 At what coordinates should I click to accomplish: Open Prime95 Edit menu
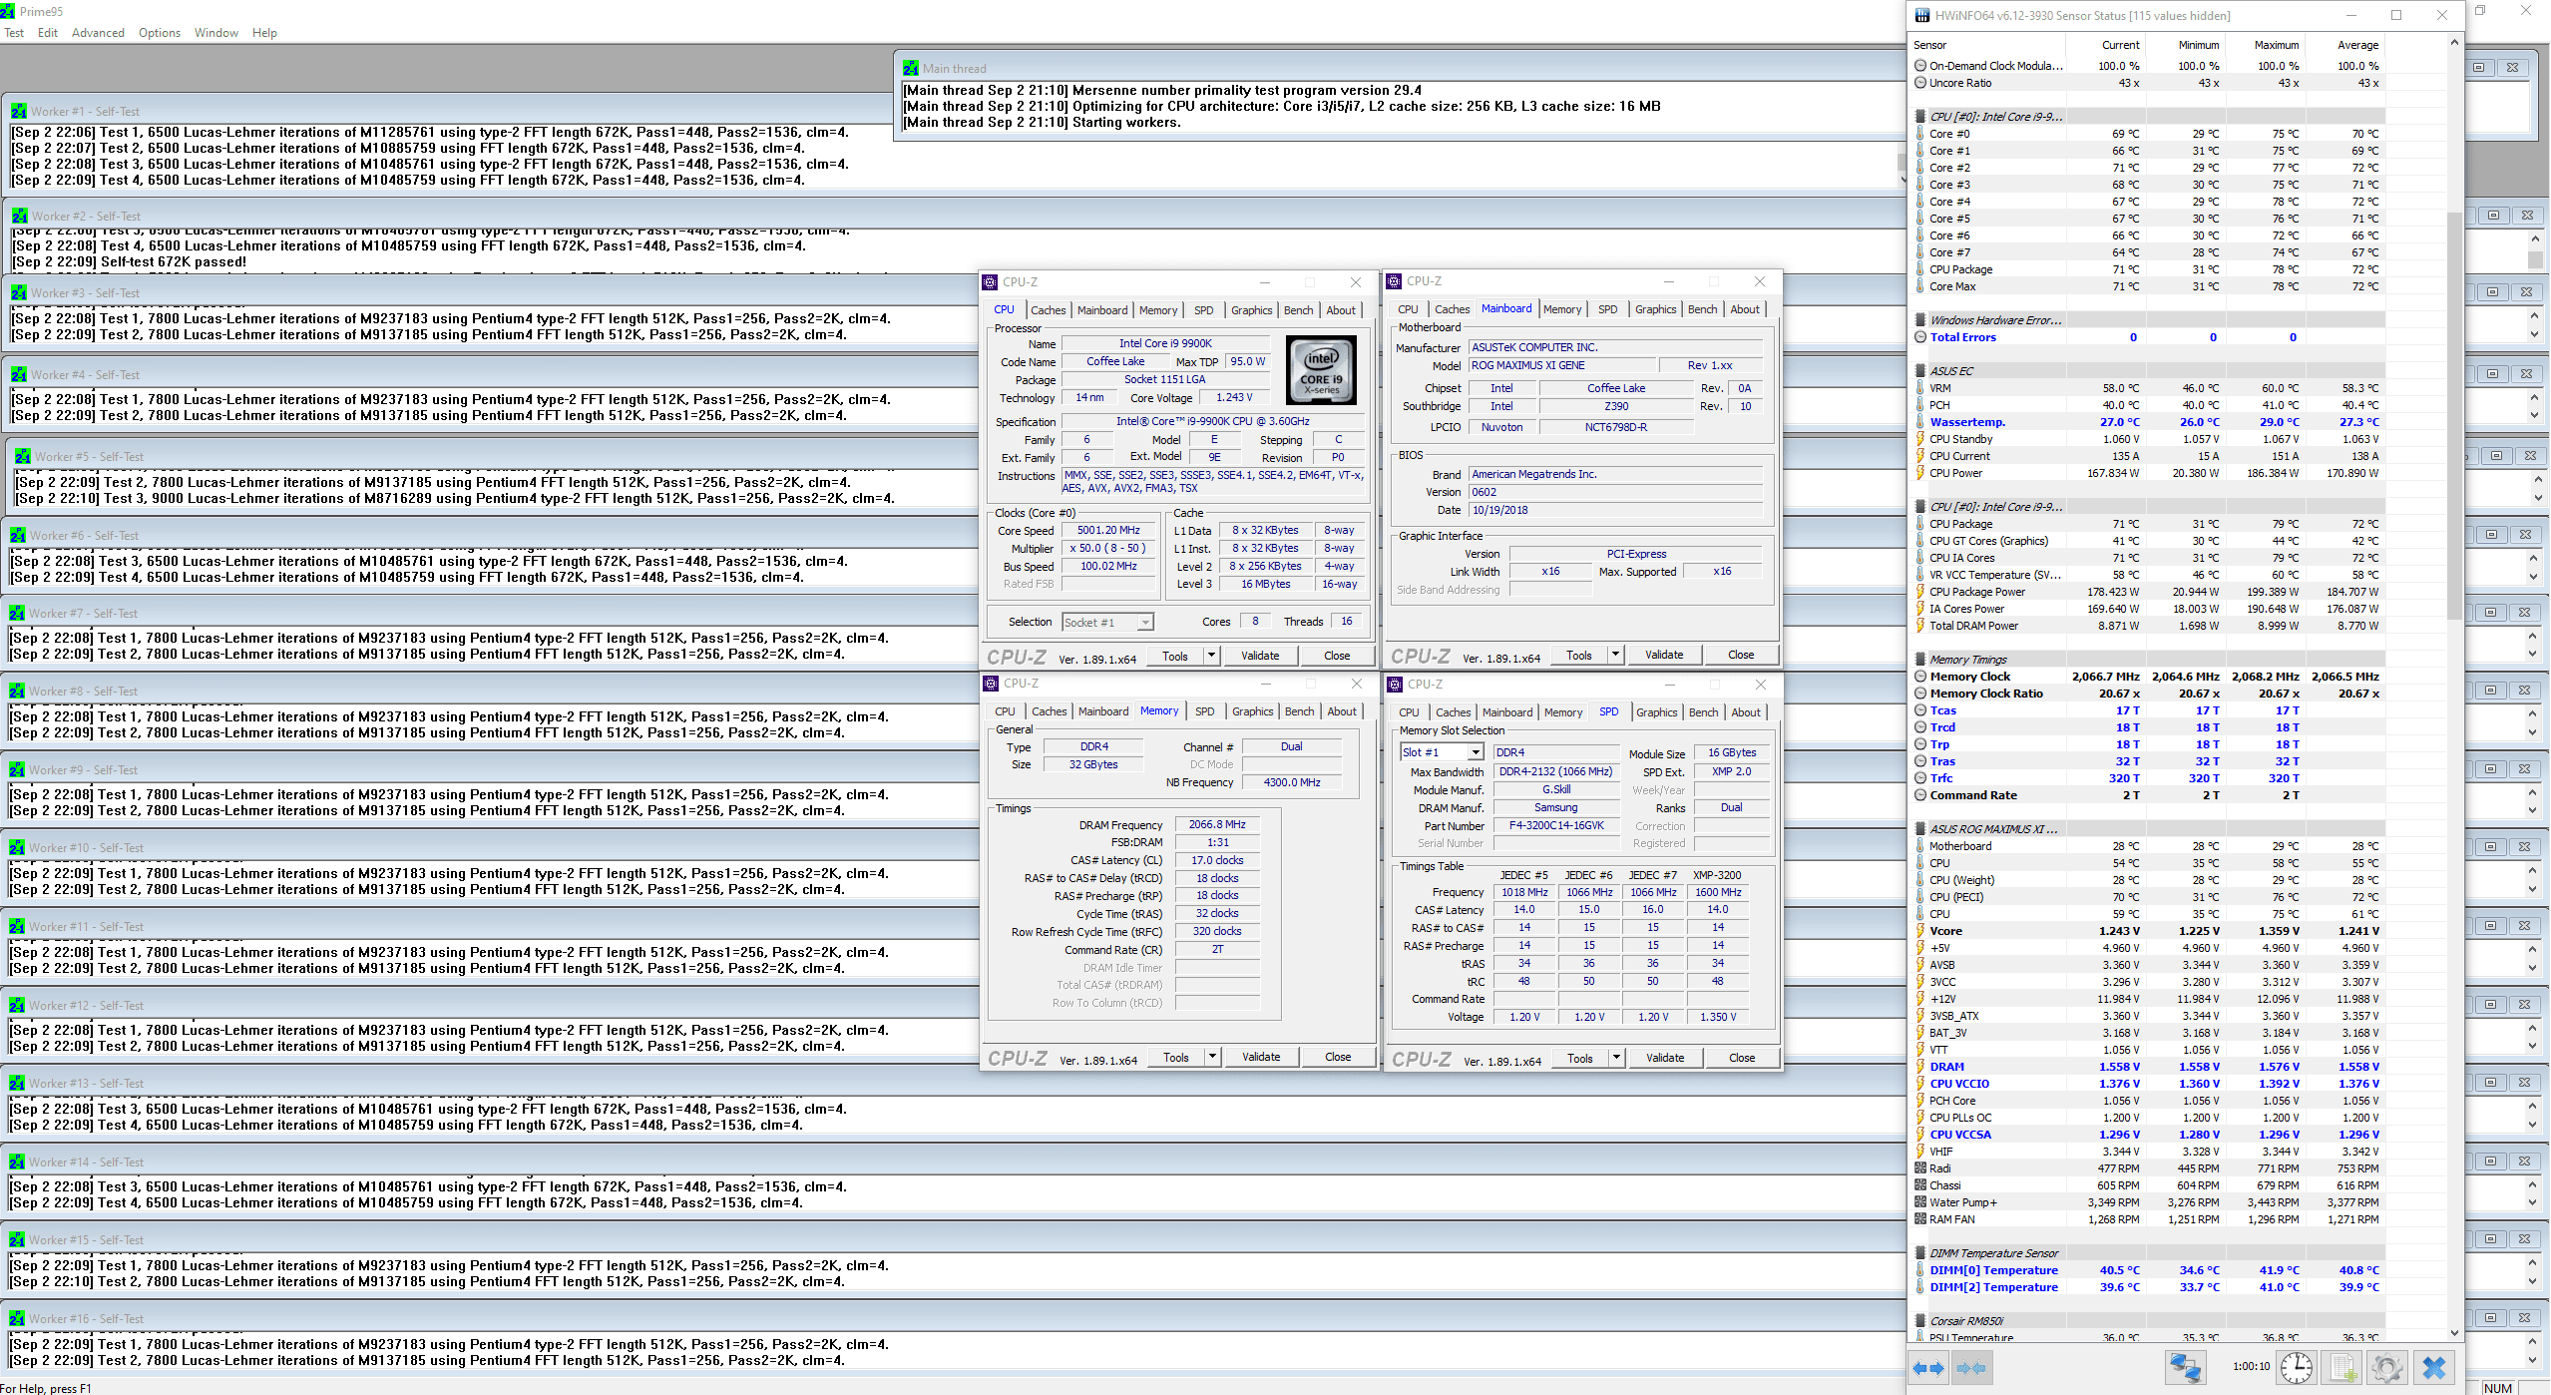point(48,33)
